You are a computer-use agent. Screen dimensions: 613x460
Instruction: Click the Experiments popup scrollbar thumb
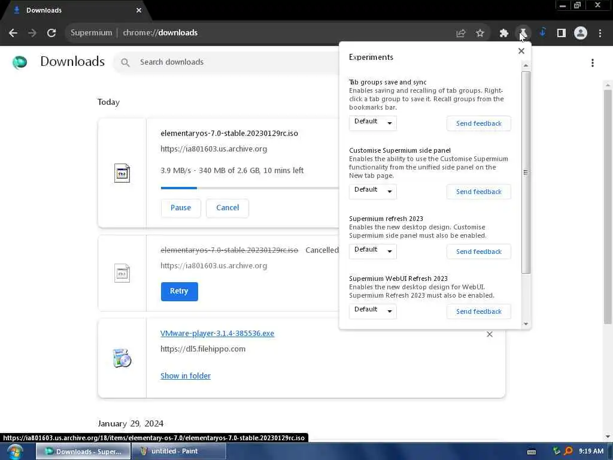pyautogui.click(x=526, y=172)
